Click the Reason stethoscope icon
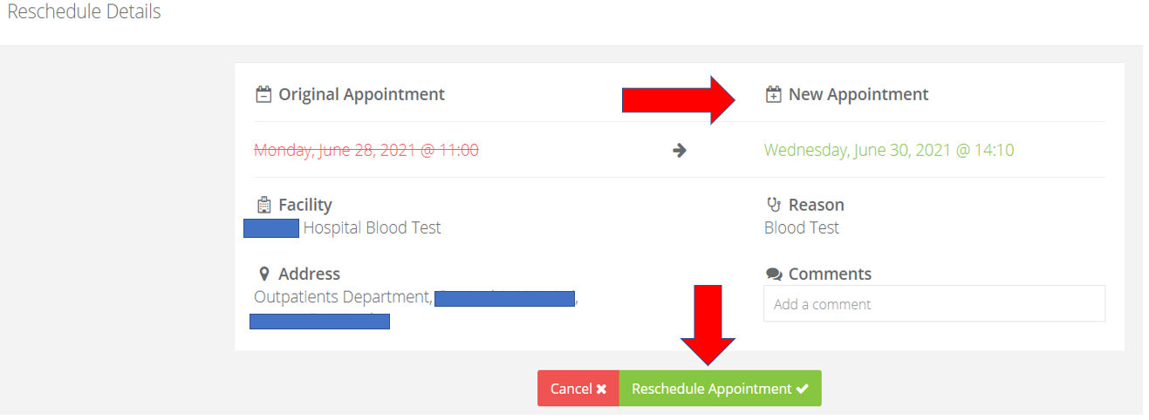Viewport: 1149px width, 420px height. click(773, 205)
